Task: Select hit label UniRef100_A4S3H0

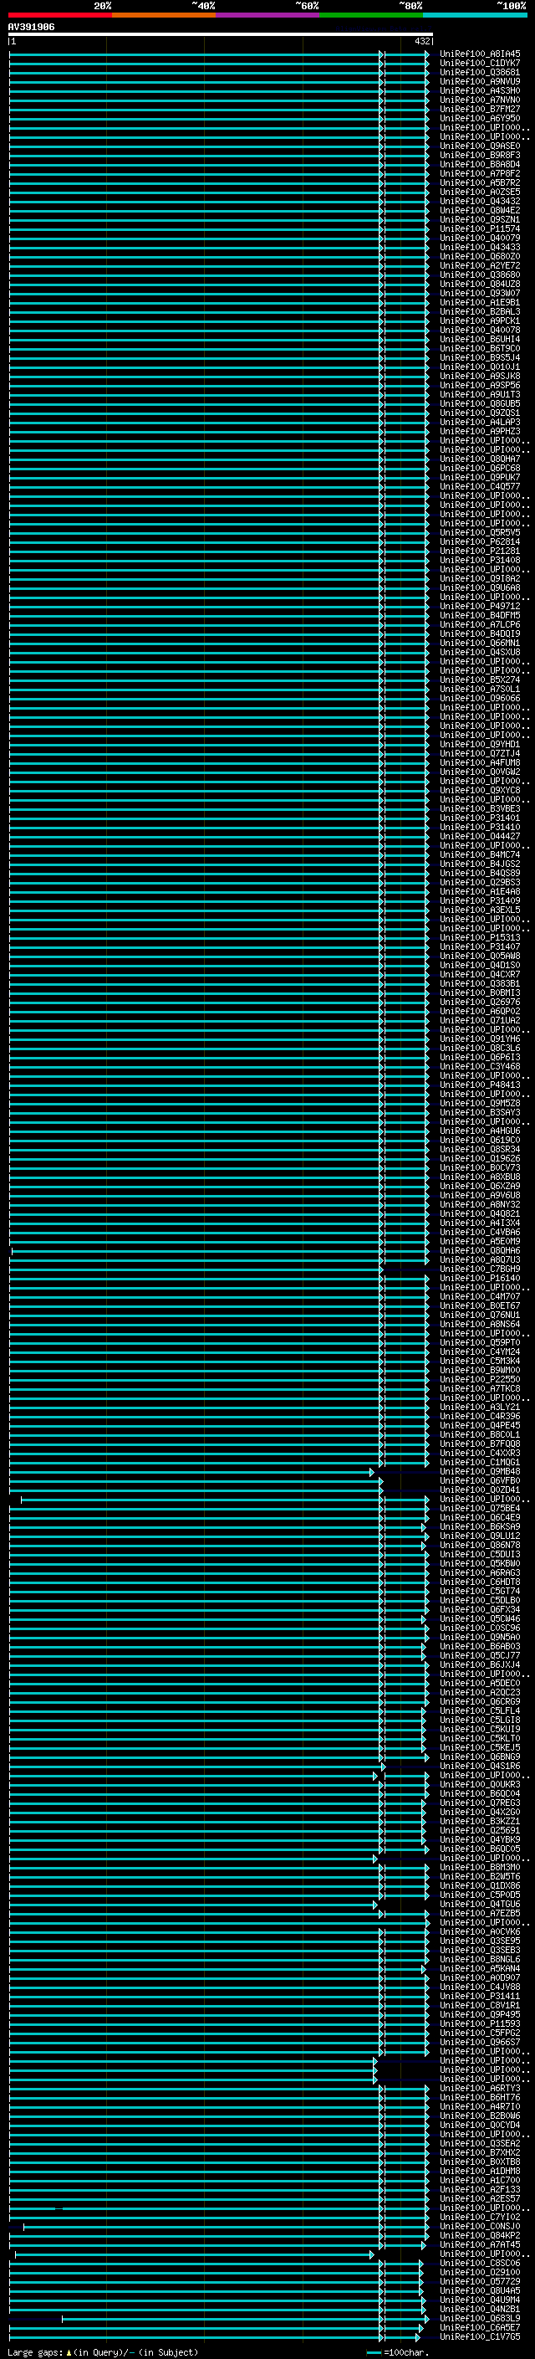Action: (x=480, y=90)
